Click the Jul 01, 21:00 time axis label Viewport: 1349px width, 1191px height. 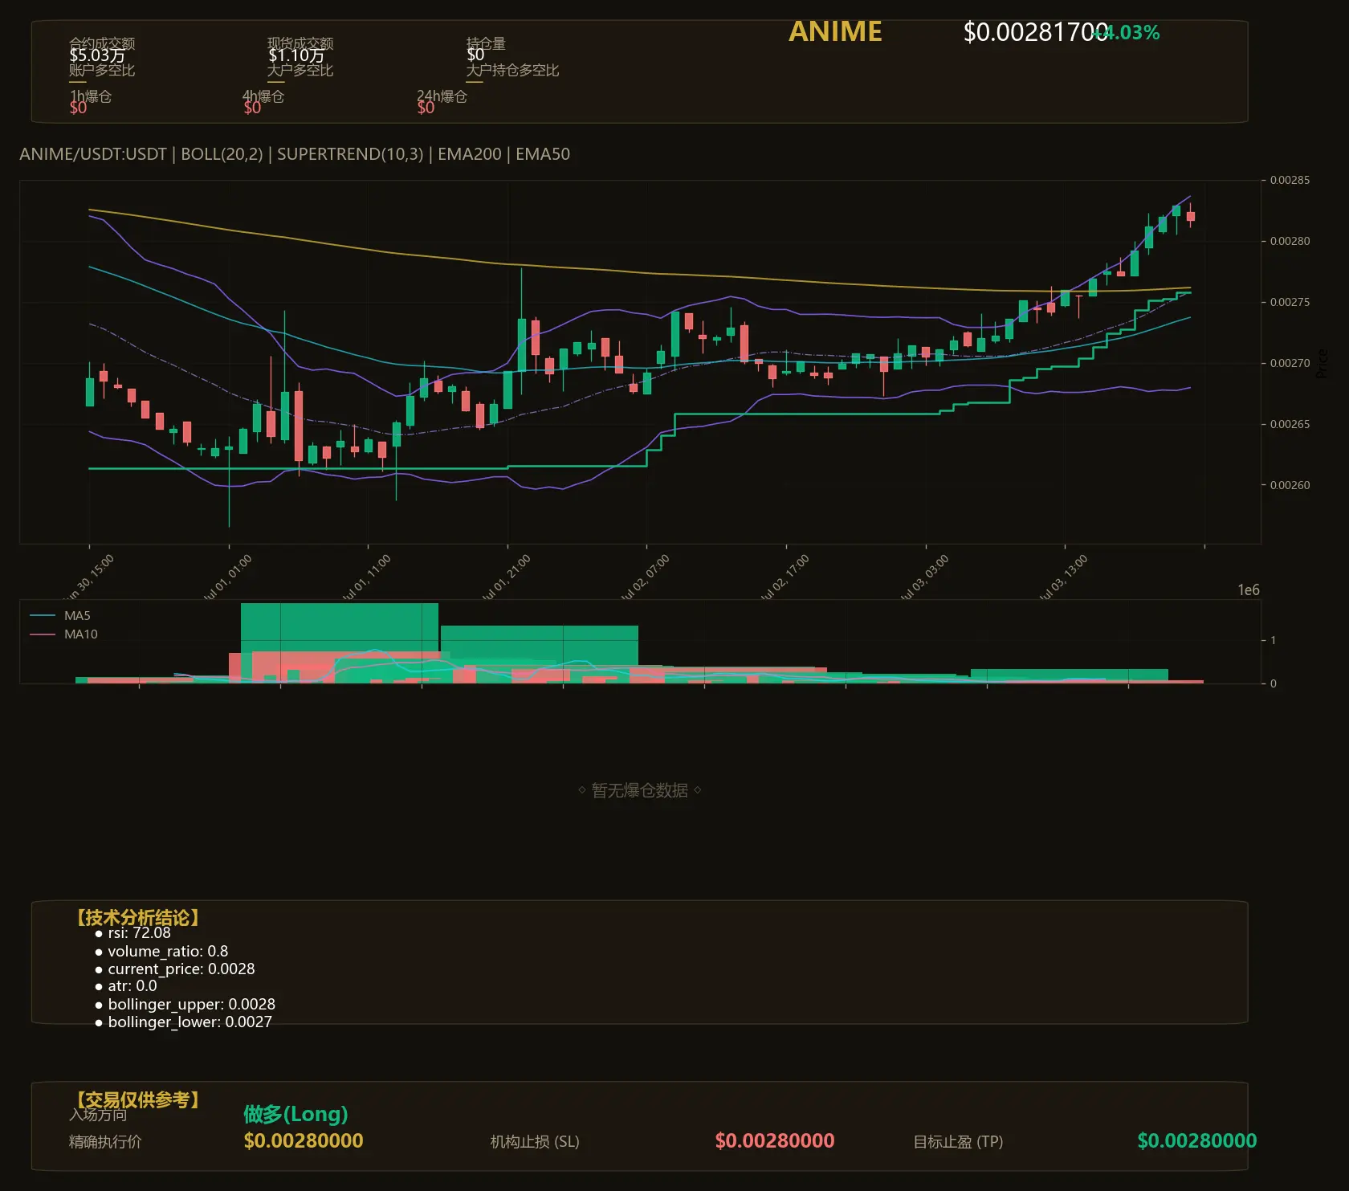click(505, 578)
